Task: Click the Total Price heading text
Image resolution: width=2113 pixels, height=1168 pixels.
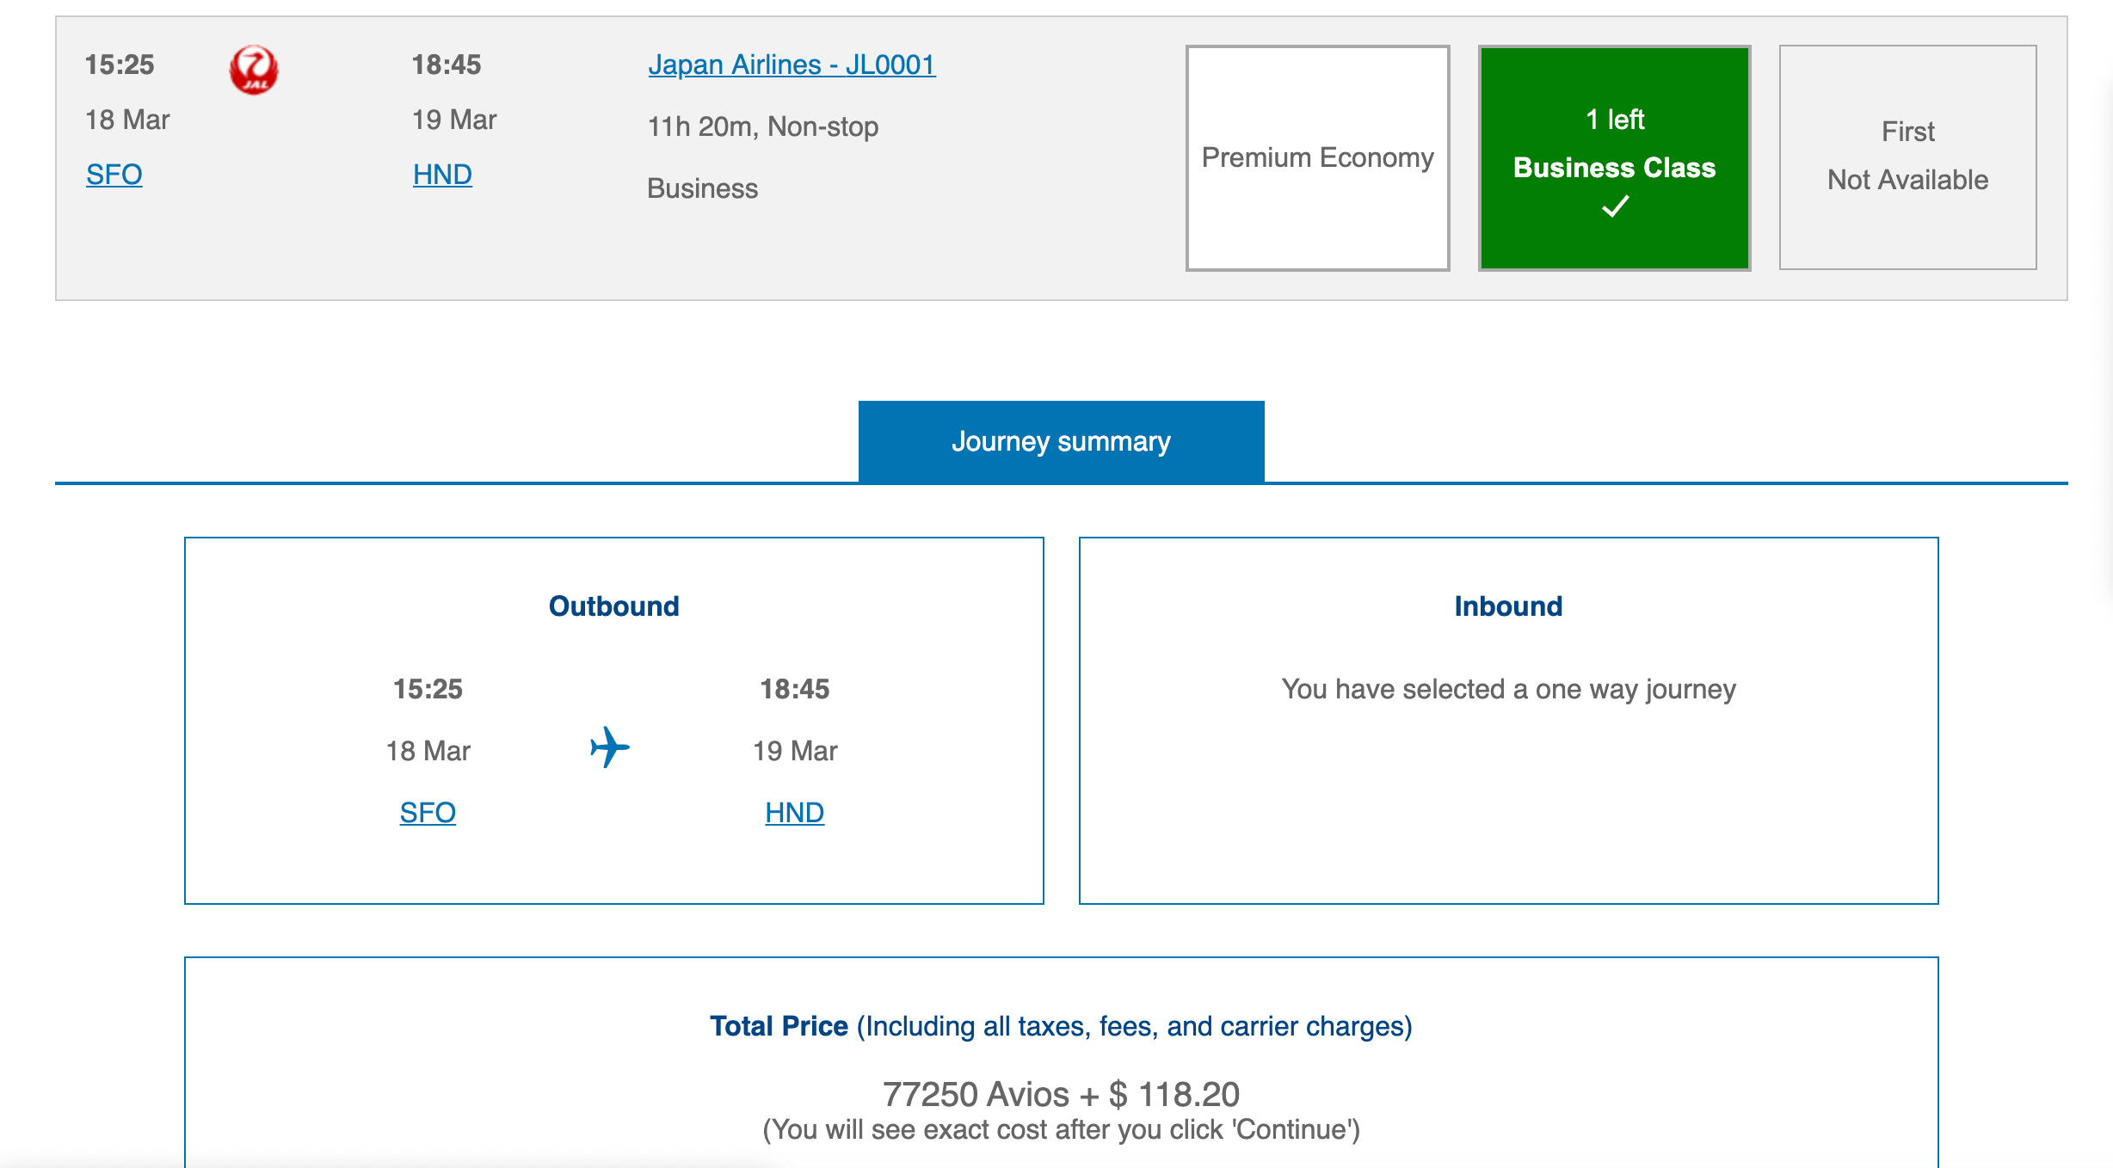Action: click(x=779, y=1026)
